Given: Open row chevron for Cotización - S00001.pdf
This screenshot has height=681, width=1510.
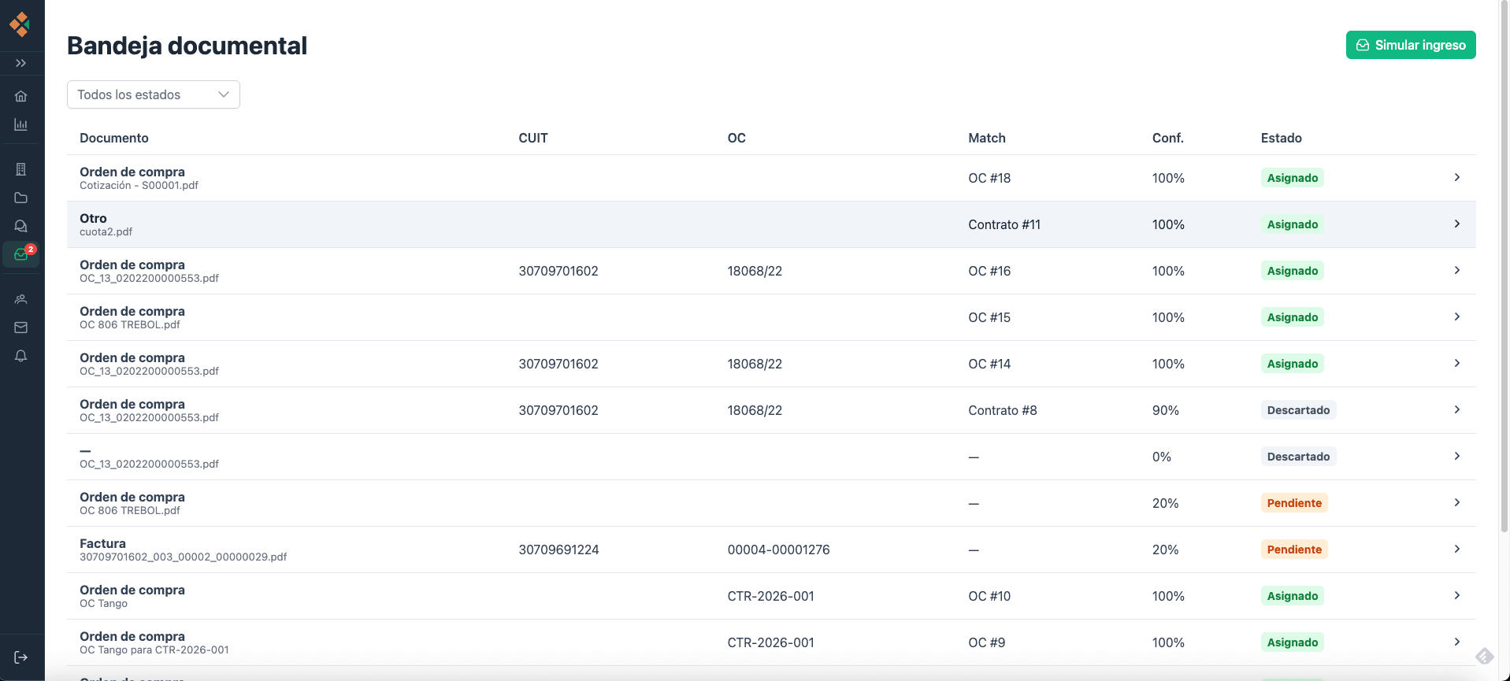Looking at the screenshot, I should 1456,177.
